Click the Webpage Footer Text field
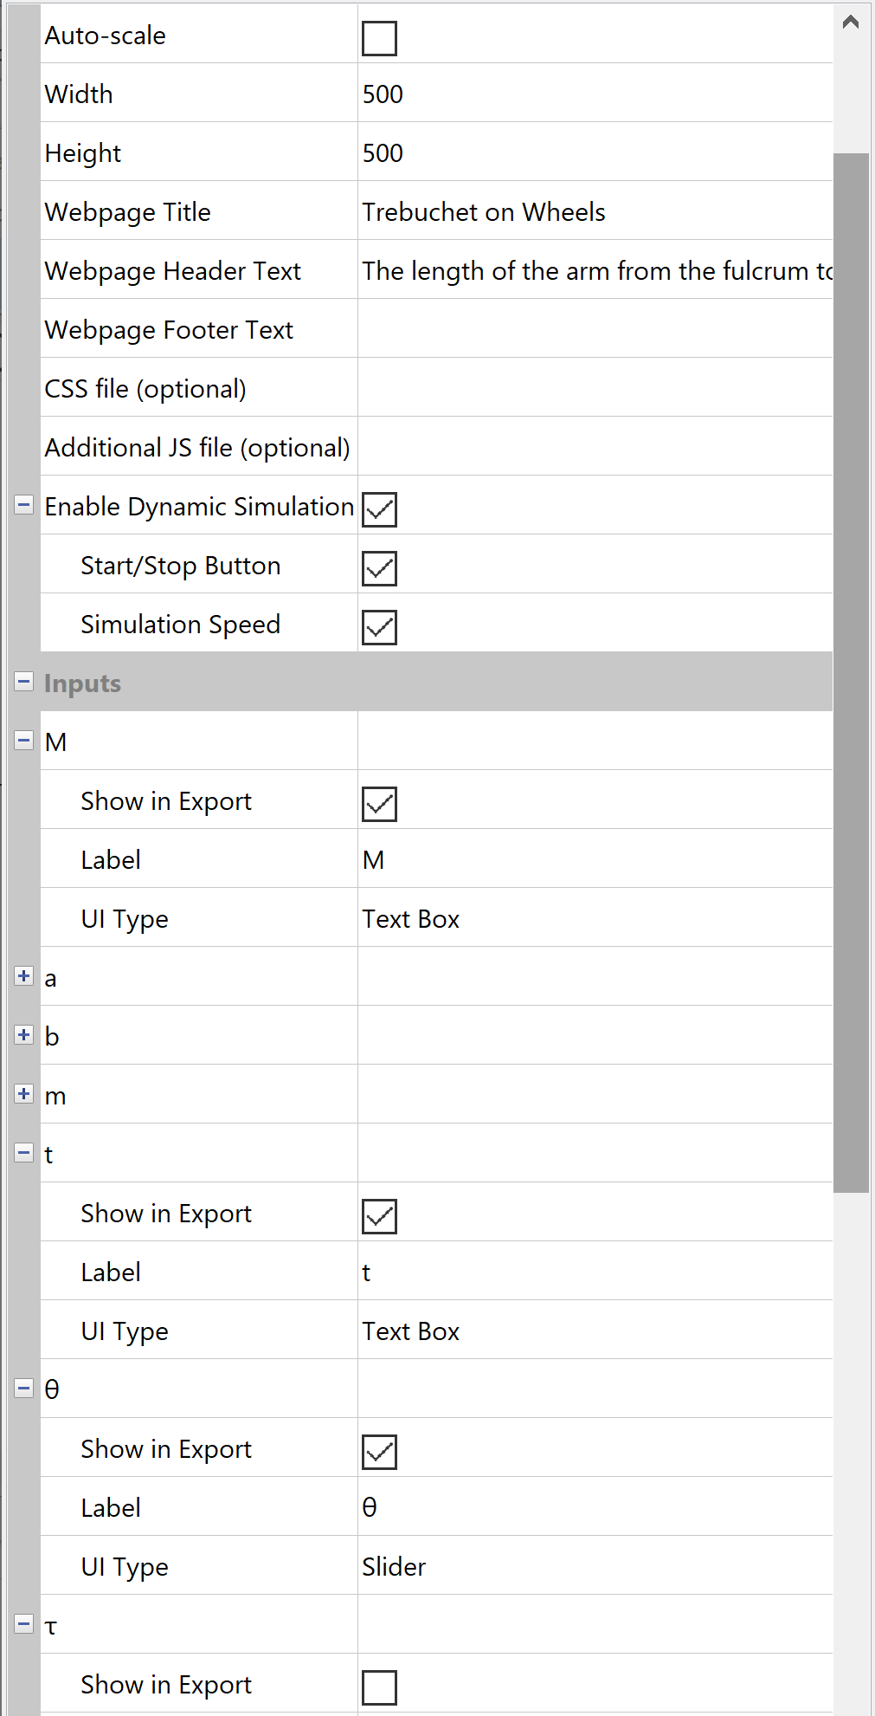 tap(594, 329)
